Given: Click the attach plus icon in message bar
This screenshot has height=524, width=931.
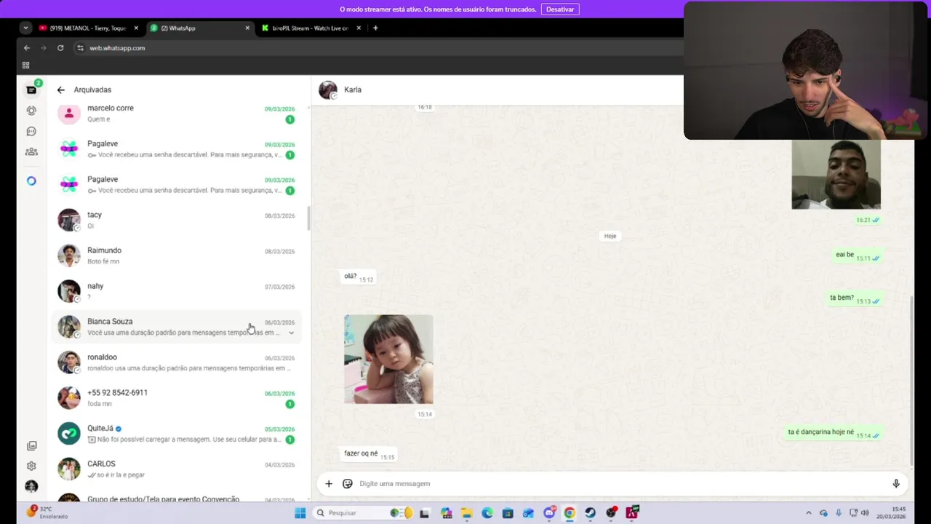Looking at the screenshot, I should [329, 483].
